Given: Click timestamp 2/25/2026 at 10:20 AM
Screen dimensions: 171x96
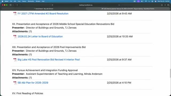Looking at the screenshot, I should (120, 37).
